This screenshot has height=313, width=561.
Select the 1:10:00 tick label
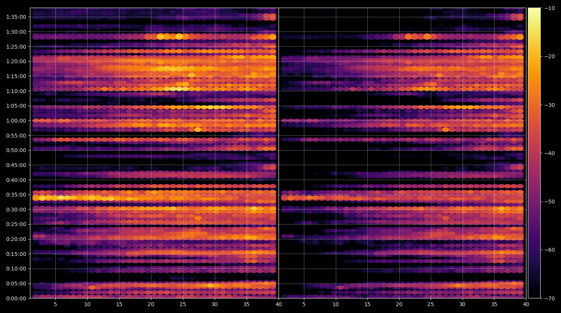[x=16, y=91]
